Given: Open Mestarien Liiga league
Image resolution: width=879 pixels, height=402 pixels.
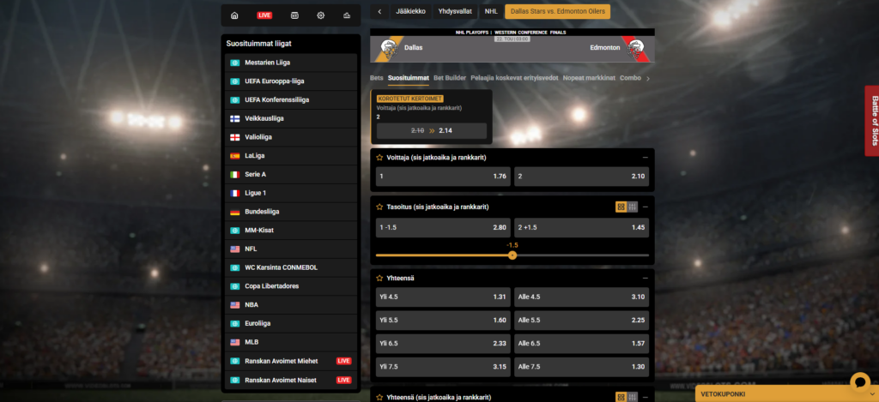Looking at the screenshot, I should [x=291, y=63].
